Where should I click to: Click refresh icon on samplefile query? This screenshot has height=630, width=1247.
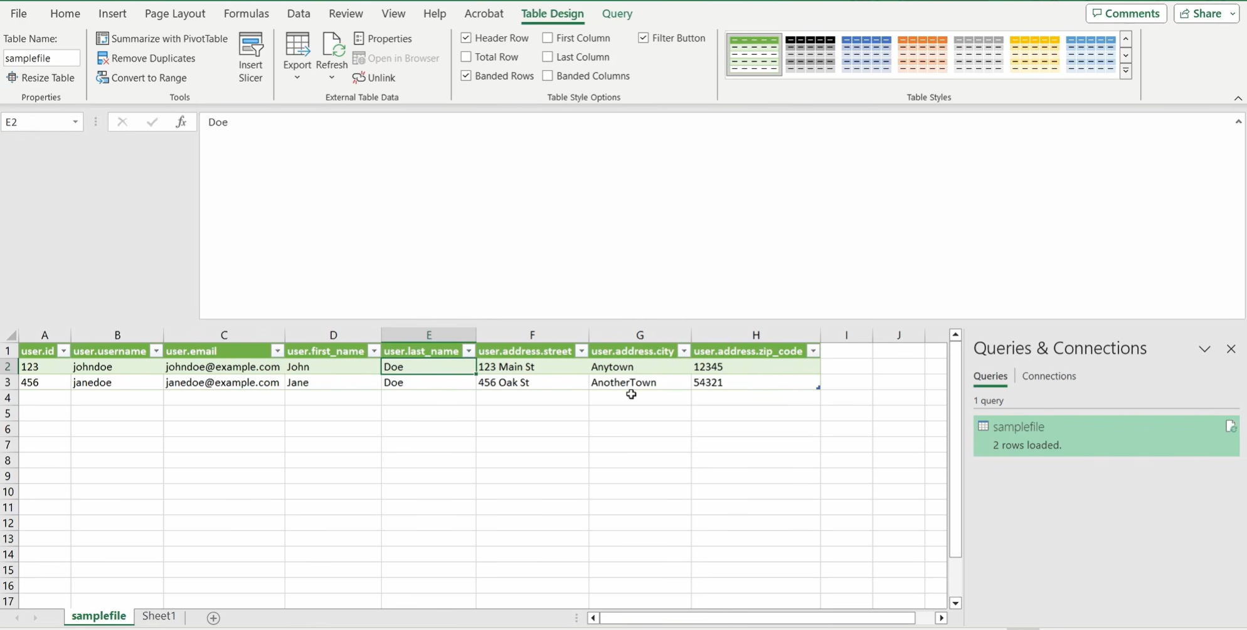pyautogui.click(x=1231, y=427)
